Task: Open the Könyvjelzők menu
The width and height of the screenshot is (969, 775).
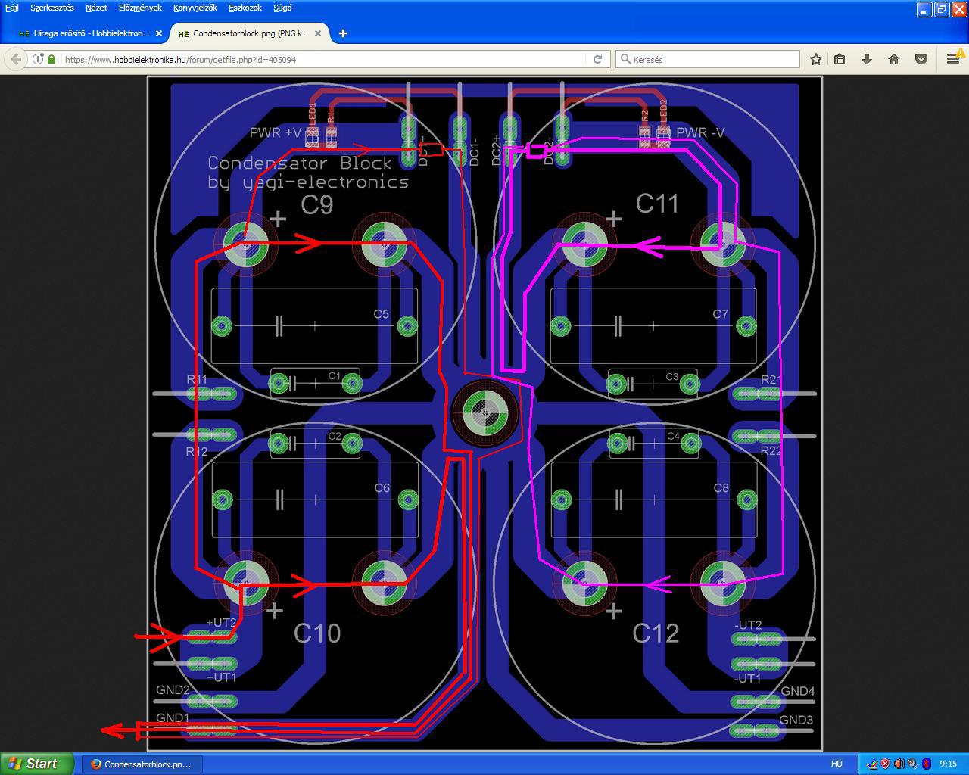Action: point(195,8)
